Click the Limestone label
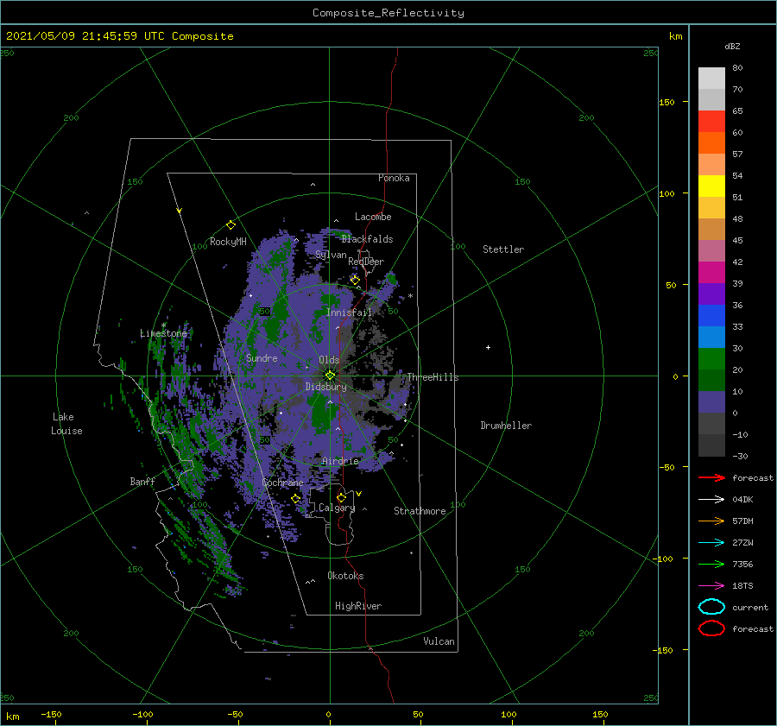Screen dimensions: 777x726 (x=163, y=333)
